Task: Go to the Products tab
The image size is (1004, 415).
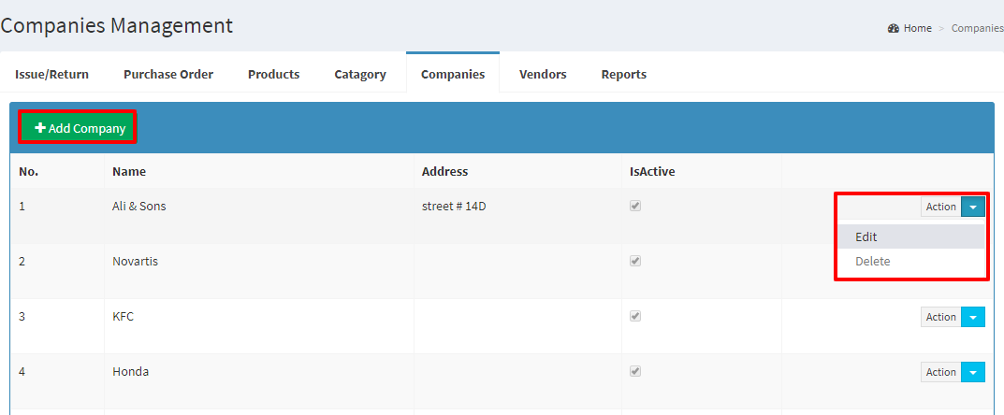Action: click(x=273, y=74)
